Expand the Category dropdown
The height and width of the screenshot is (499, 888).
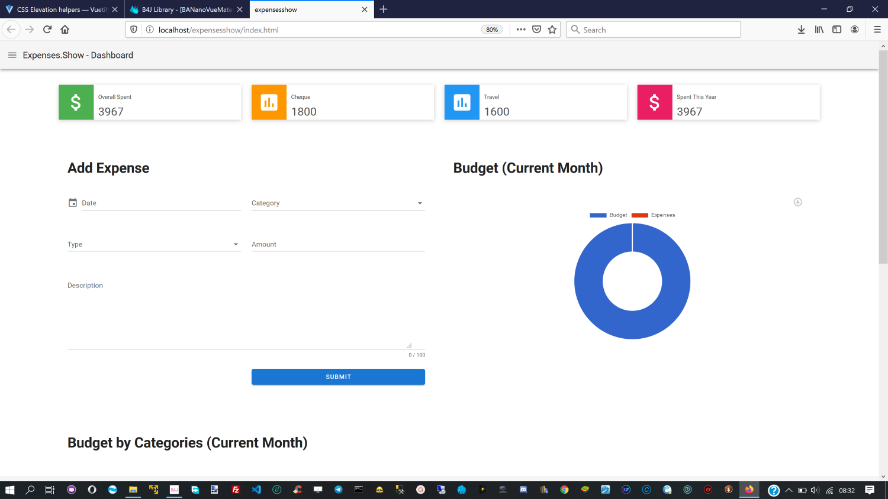pos(338,203)
